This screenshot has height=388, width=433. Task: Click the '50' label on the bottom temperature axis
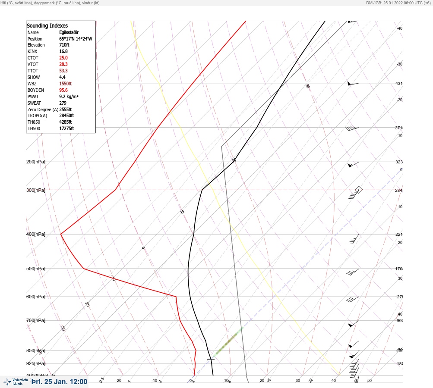coord(370,381)
